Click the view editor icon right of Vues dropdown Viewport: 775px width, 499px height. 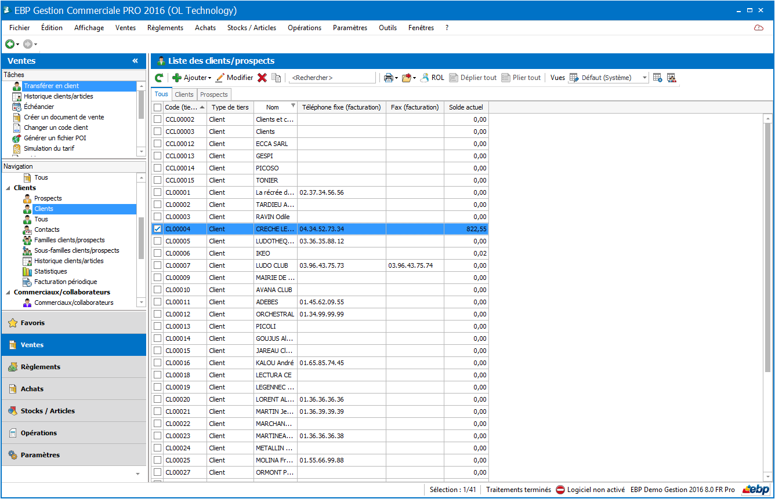tap(657, 78)
